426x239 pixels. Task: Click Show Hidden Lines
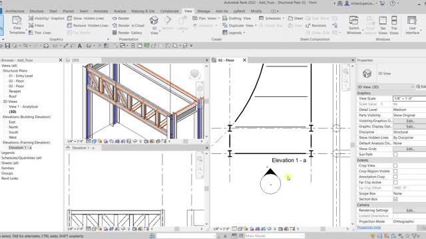click(86, 18)
